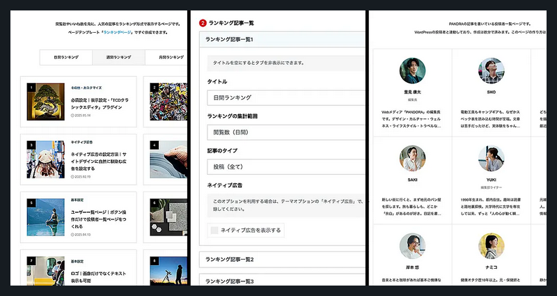Click category label その他・カスタマイズ
Viewport: 557px width, 296px height.
[x=86, y=88]
